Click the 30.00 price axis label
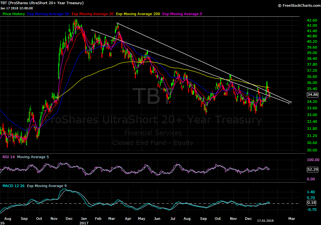Viewport: 321px width, 225px height. click(312, 150)
